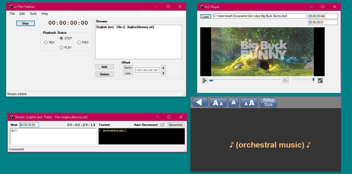The image size is (352, 174).
Task: Click the increase text size button
Action: (x=249, y=102)
